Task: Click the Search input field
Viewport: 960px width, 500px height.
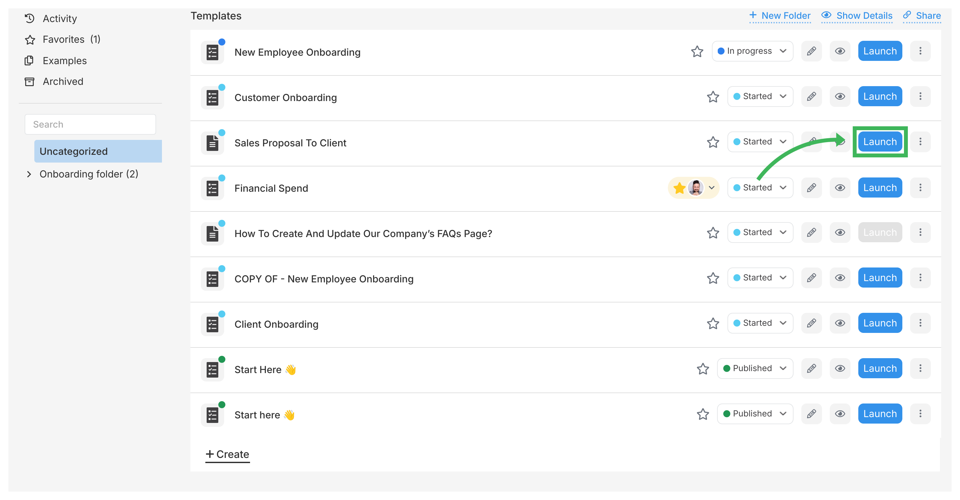Action: (90, 124)
